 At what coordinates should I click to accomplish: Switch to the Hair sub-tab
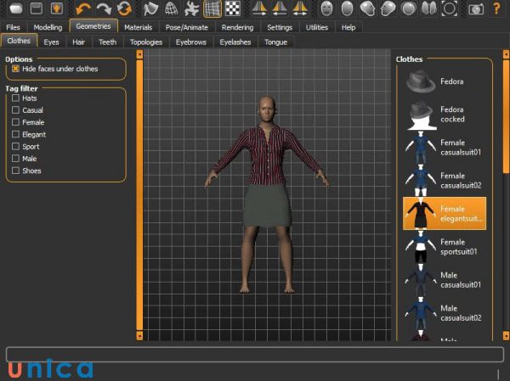[x=78, y=41]
